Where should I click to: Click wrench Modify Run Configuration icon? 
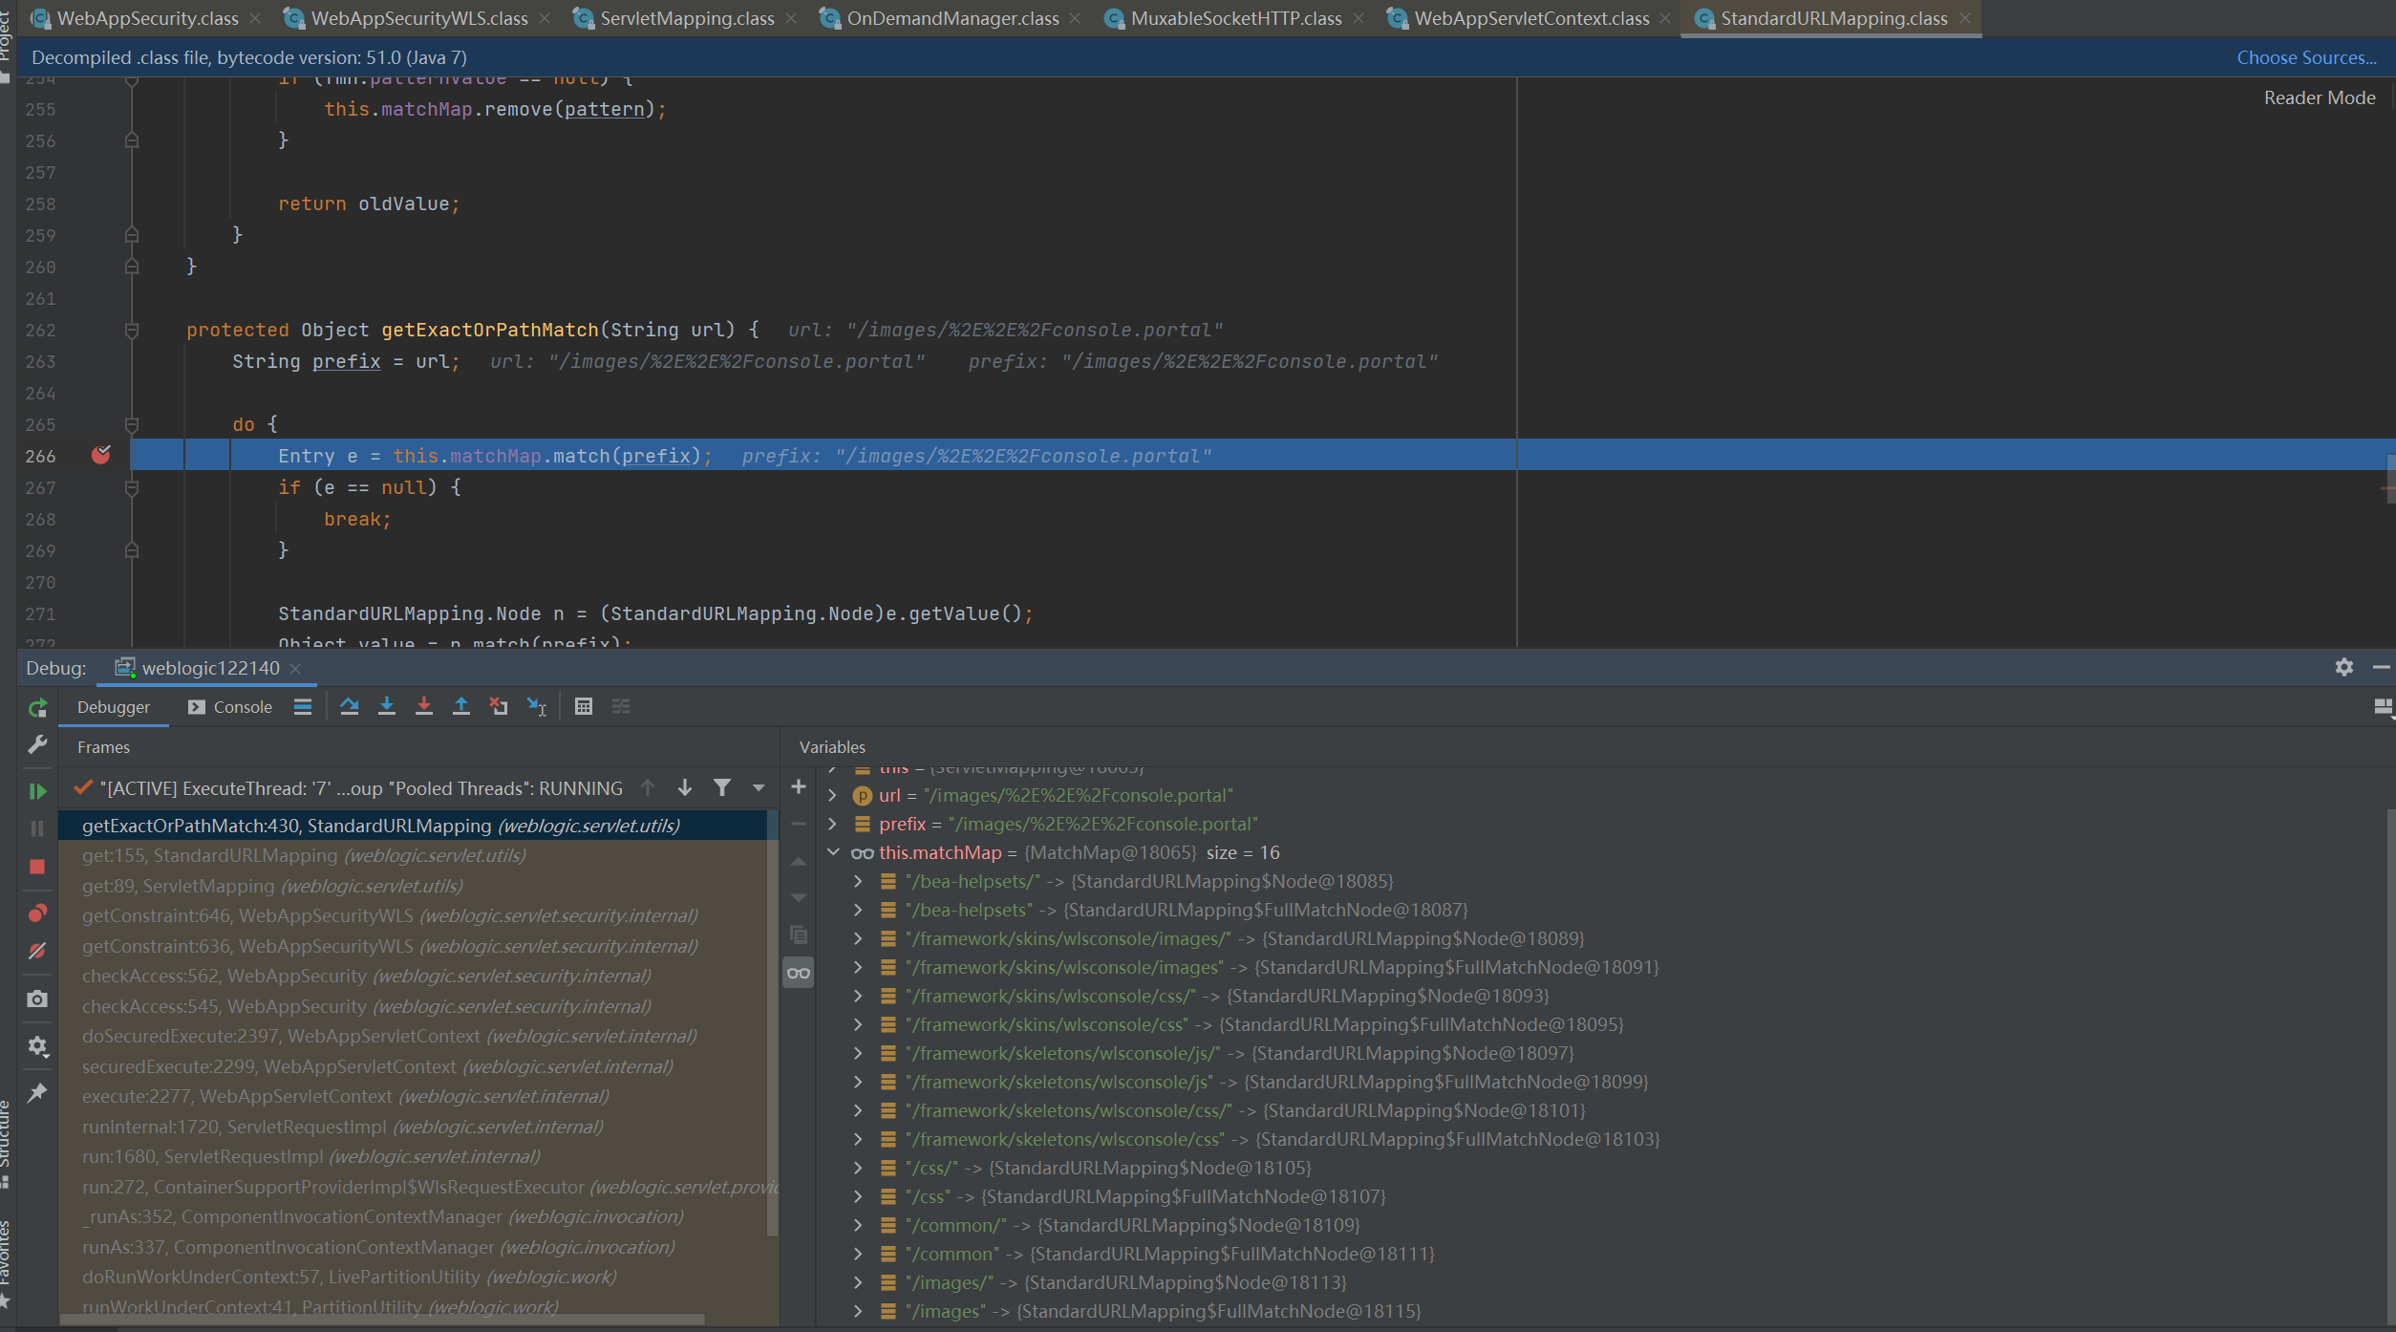pyautogui.click(x=37, y=744)
